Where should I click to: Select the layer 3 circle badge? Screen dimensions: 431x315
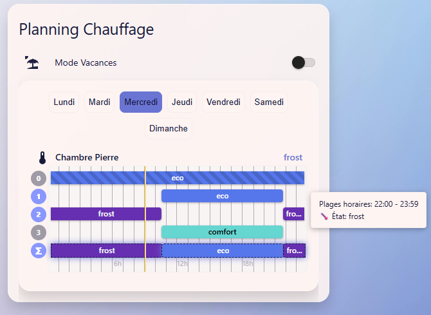pos(39,232)
